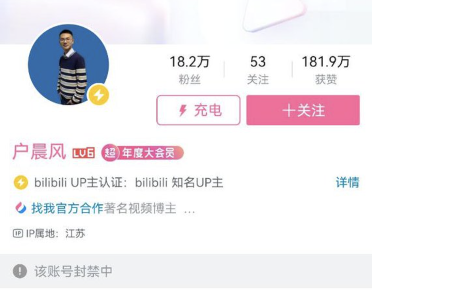This screenshot has height=292, width=453.
Task: Click 找我官方合作 collaboration link
Action: pos(67,208)
